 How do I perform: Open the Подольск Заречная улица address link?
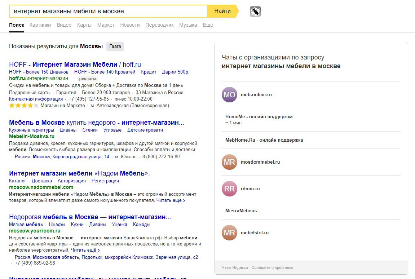tap(106, 257)
